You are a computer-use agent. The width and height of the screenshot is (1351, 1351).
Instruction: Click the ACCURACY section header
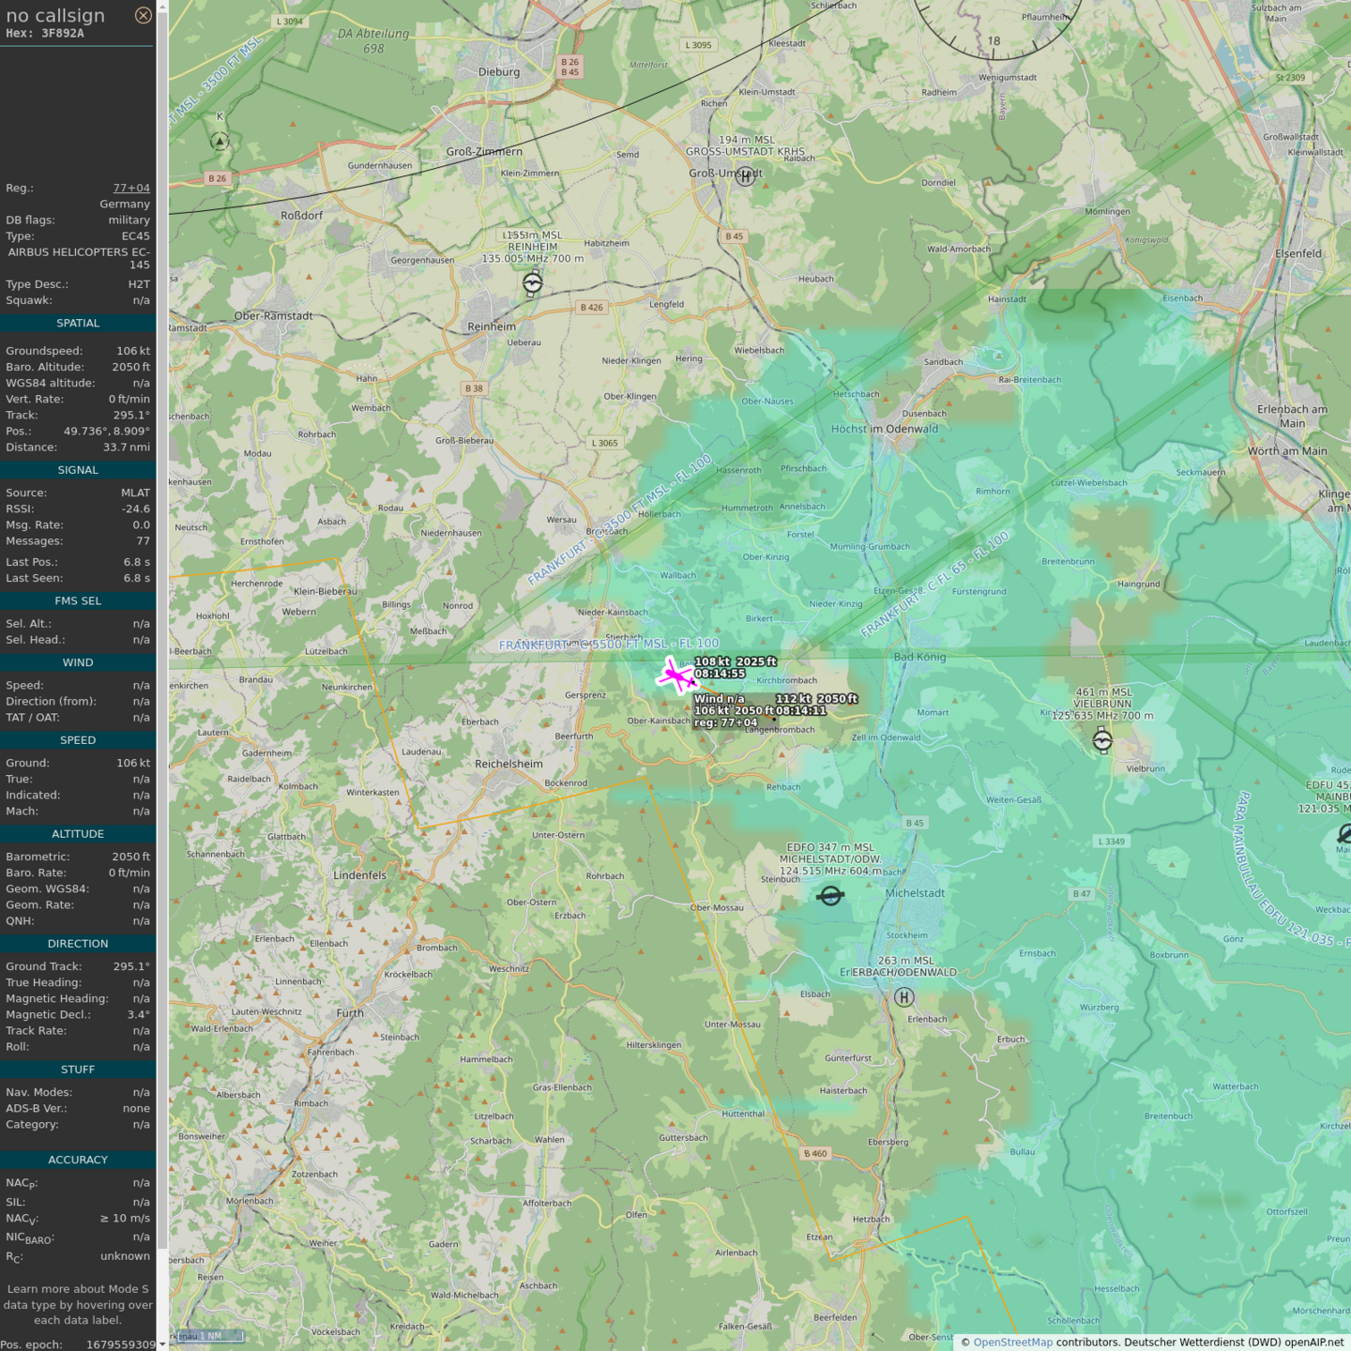[78, 1160]
